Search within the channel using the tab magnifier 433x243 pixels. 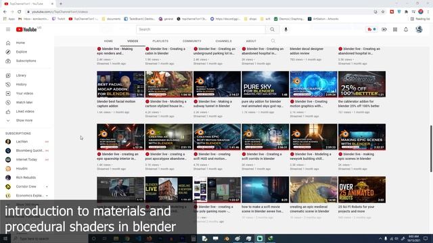point(273,41)
